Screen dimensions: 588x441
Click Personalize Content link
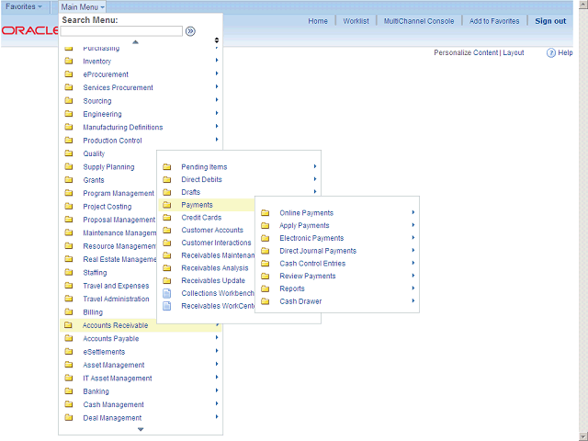[x=465, y=53]
